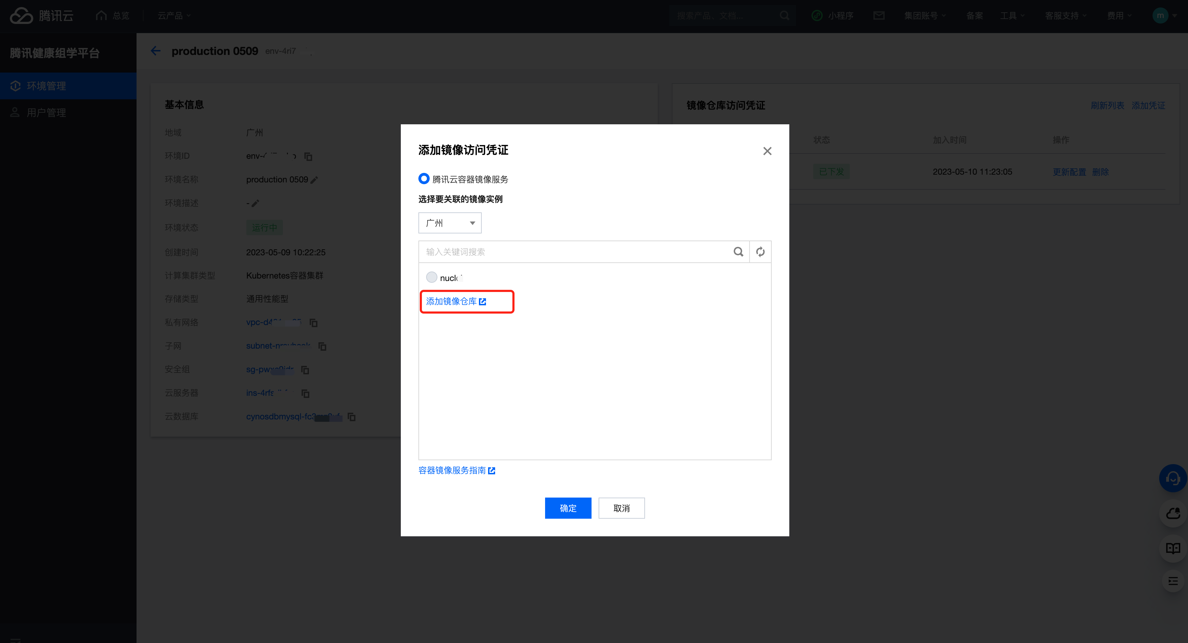Open the 广州 region dropdown
This screenshot has height=643, width=1188.
[x=450, y=223]
